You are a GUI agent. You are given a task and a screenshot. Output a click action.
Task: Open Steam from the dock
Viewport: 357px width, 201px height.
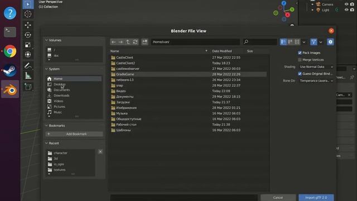click(x=10, y=70)
